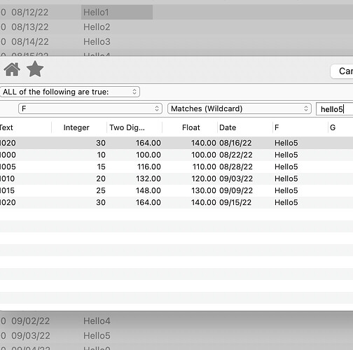Click the Hello3 cell in background table
353x350 pixels.
click(x=97, y=41)
